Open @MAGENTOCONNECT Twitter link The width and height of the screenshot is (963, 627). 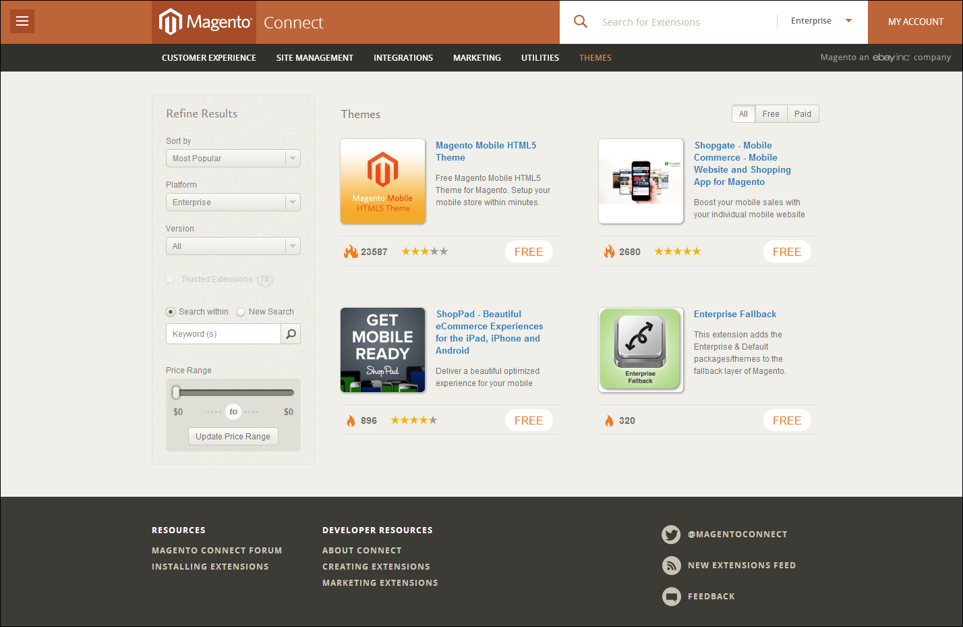pyautogui.click(x=738, y=535)
